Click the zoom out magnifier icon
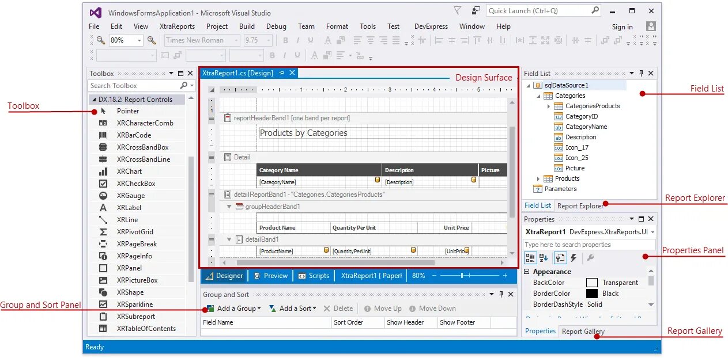Screen dimensions: 728x358 pos(100,40)
